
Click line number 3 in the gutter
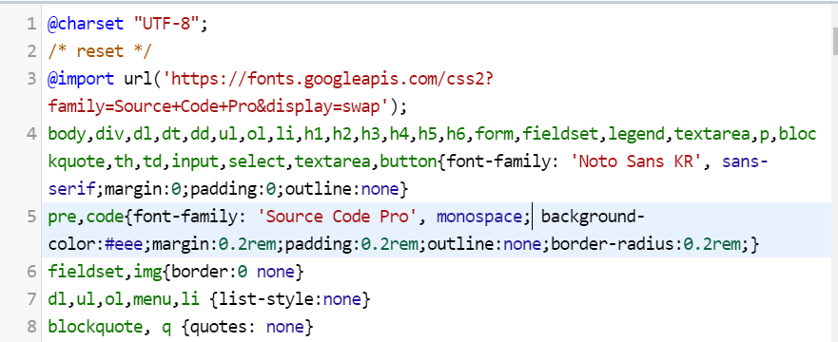pyautogui.click(x=31, y=79)
